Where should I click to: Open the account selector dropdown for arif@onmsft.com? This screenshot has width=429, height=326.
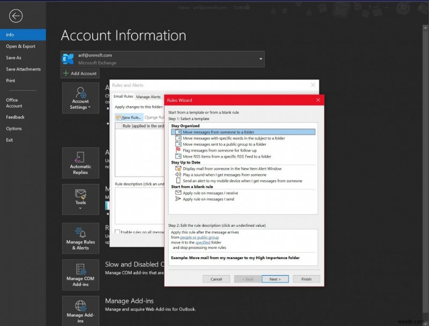click(x=261, y=59)
